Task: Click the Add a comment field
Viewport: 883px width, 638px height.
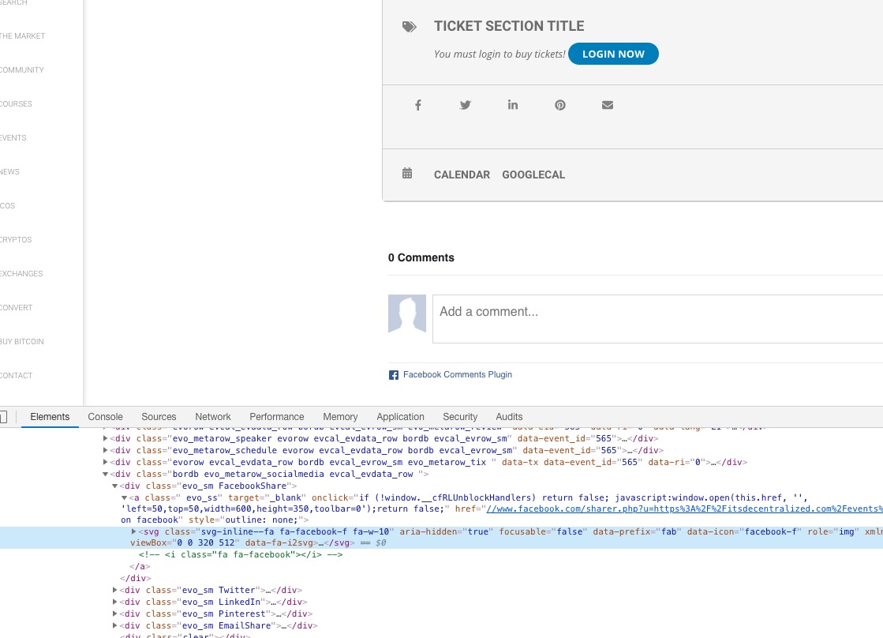Action: click(658, 319)
